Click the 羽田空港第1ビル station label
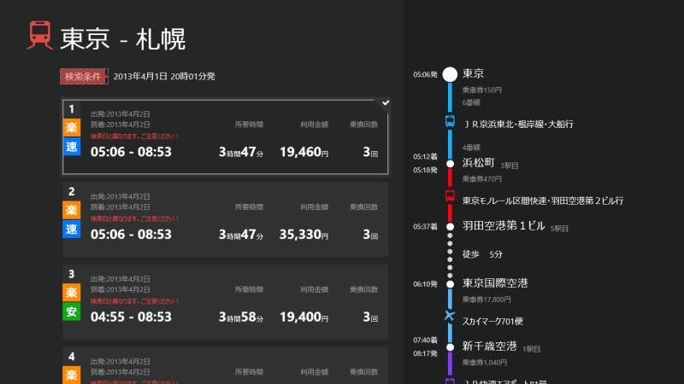This screenshot has height=384, width=684. pyautogui.click(x=504, y=226)
